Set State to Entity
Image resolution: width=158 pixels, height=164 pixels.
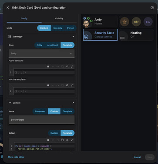[39, 45]
